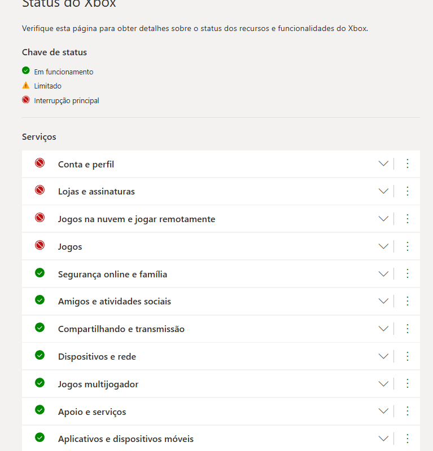Click the three-dot menu for Jogos
This screenshot has height=451, width=433.
[x=408, y=246]
